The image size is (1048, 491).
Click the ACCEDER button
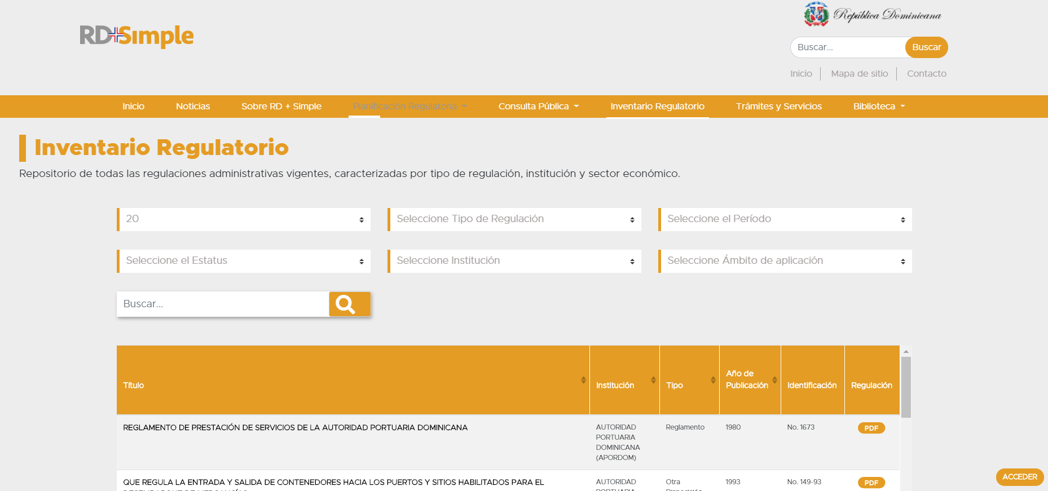click(1019, 477)
